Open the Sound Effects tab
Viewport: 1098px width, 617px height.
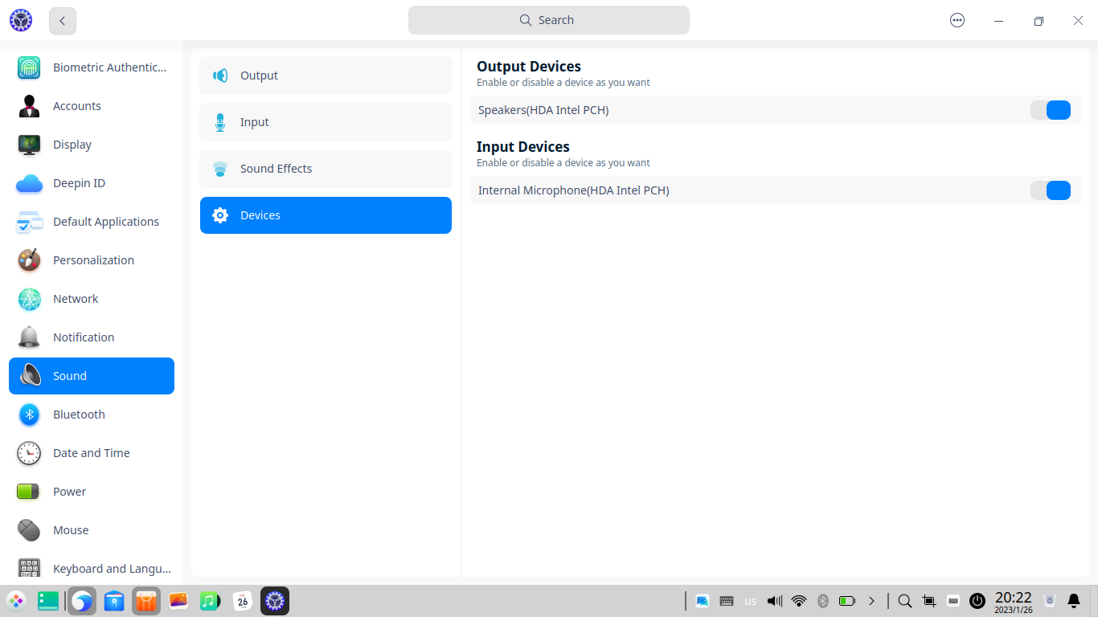click(326, 169)
